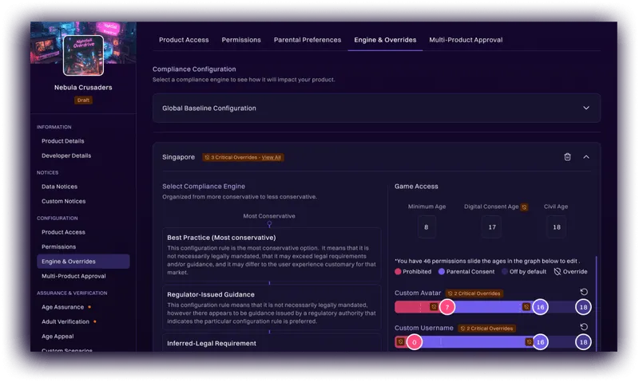Screen dimensions: 639x382
Task: Delete the Singapore configuration with trash icon
Action: pyautogui.click(x=567, y=157)
